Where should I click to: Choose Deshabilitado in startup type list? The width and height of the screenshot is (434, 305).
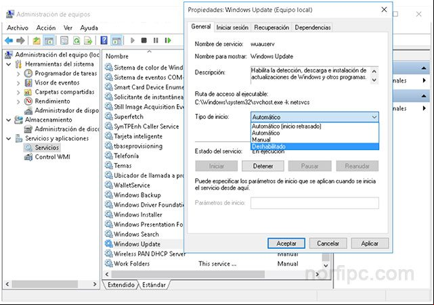[314, 146]
